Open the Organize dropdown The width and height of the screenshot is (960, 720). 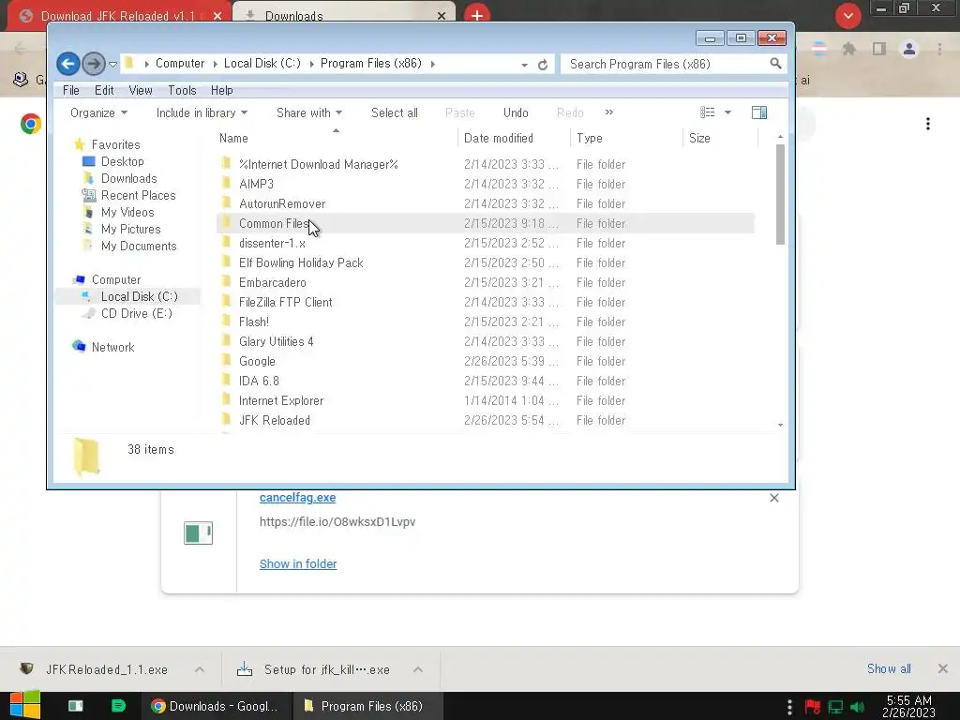tap(98, 112)
